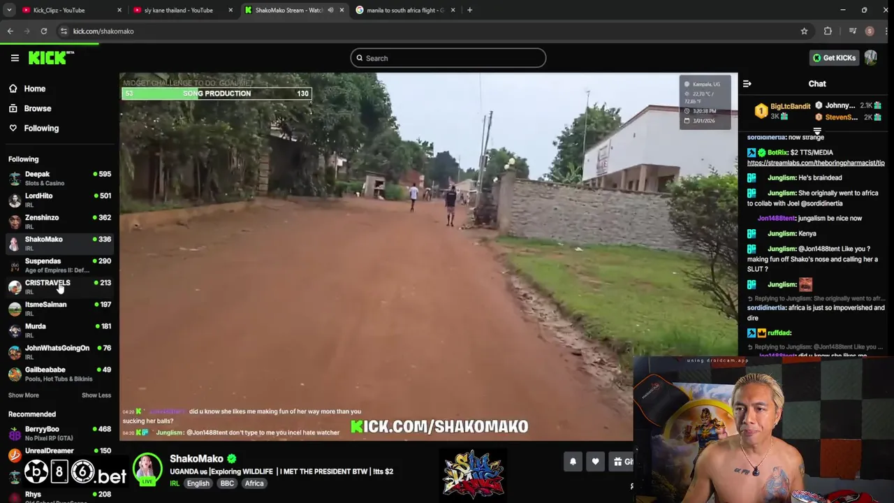Toggle stream notifications bell
This screenshot has width=894, height=503.
(573, 461)
